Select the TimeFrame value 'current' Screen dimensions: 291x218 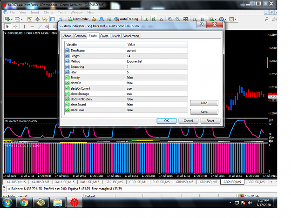click(157, 51)
